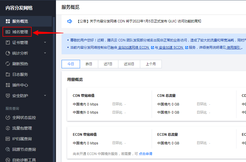246x162 pixels.
Task: Click 点击申请 to request ECDN overseas service
Action: coord(146,154)
